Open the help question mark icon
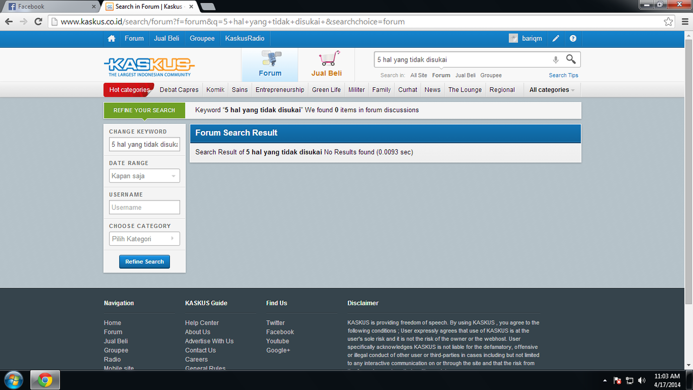Screen dimensions: 693x390 click(573, 38)
